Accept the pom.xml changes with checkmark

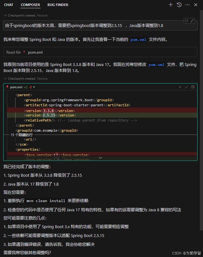click(186, 87)
